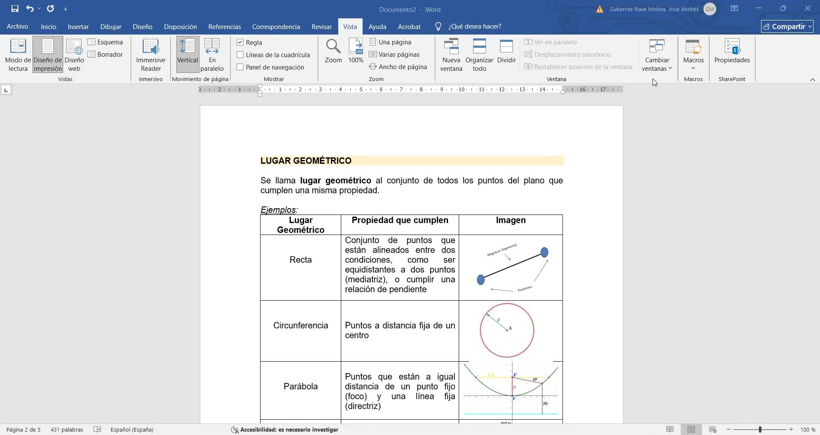Click the tab stop selector on ruler

point(6,90)
